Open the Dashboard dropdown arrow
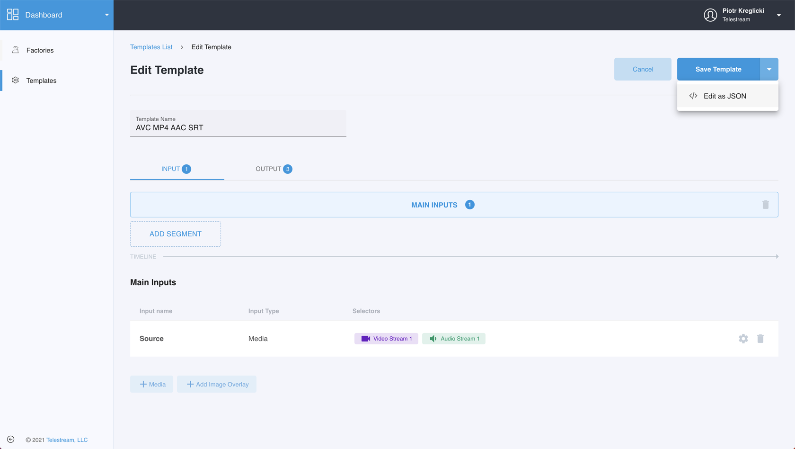 point(107,15)
